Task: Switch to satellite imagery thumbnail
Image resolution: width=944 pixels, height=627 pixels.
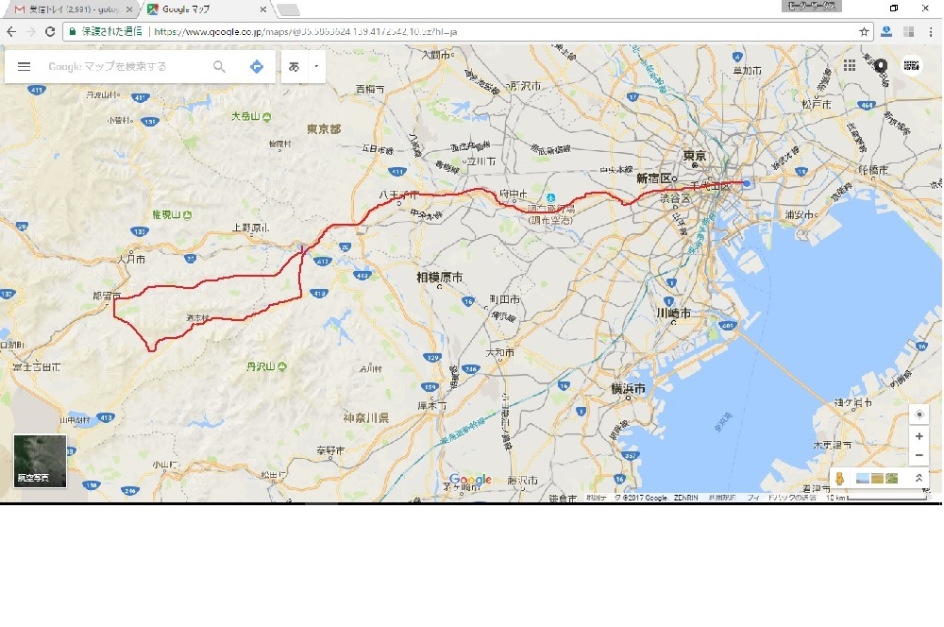Action: click(40, 461)
